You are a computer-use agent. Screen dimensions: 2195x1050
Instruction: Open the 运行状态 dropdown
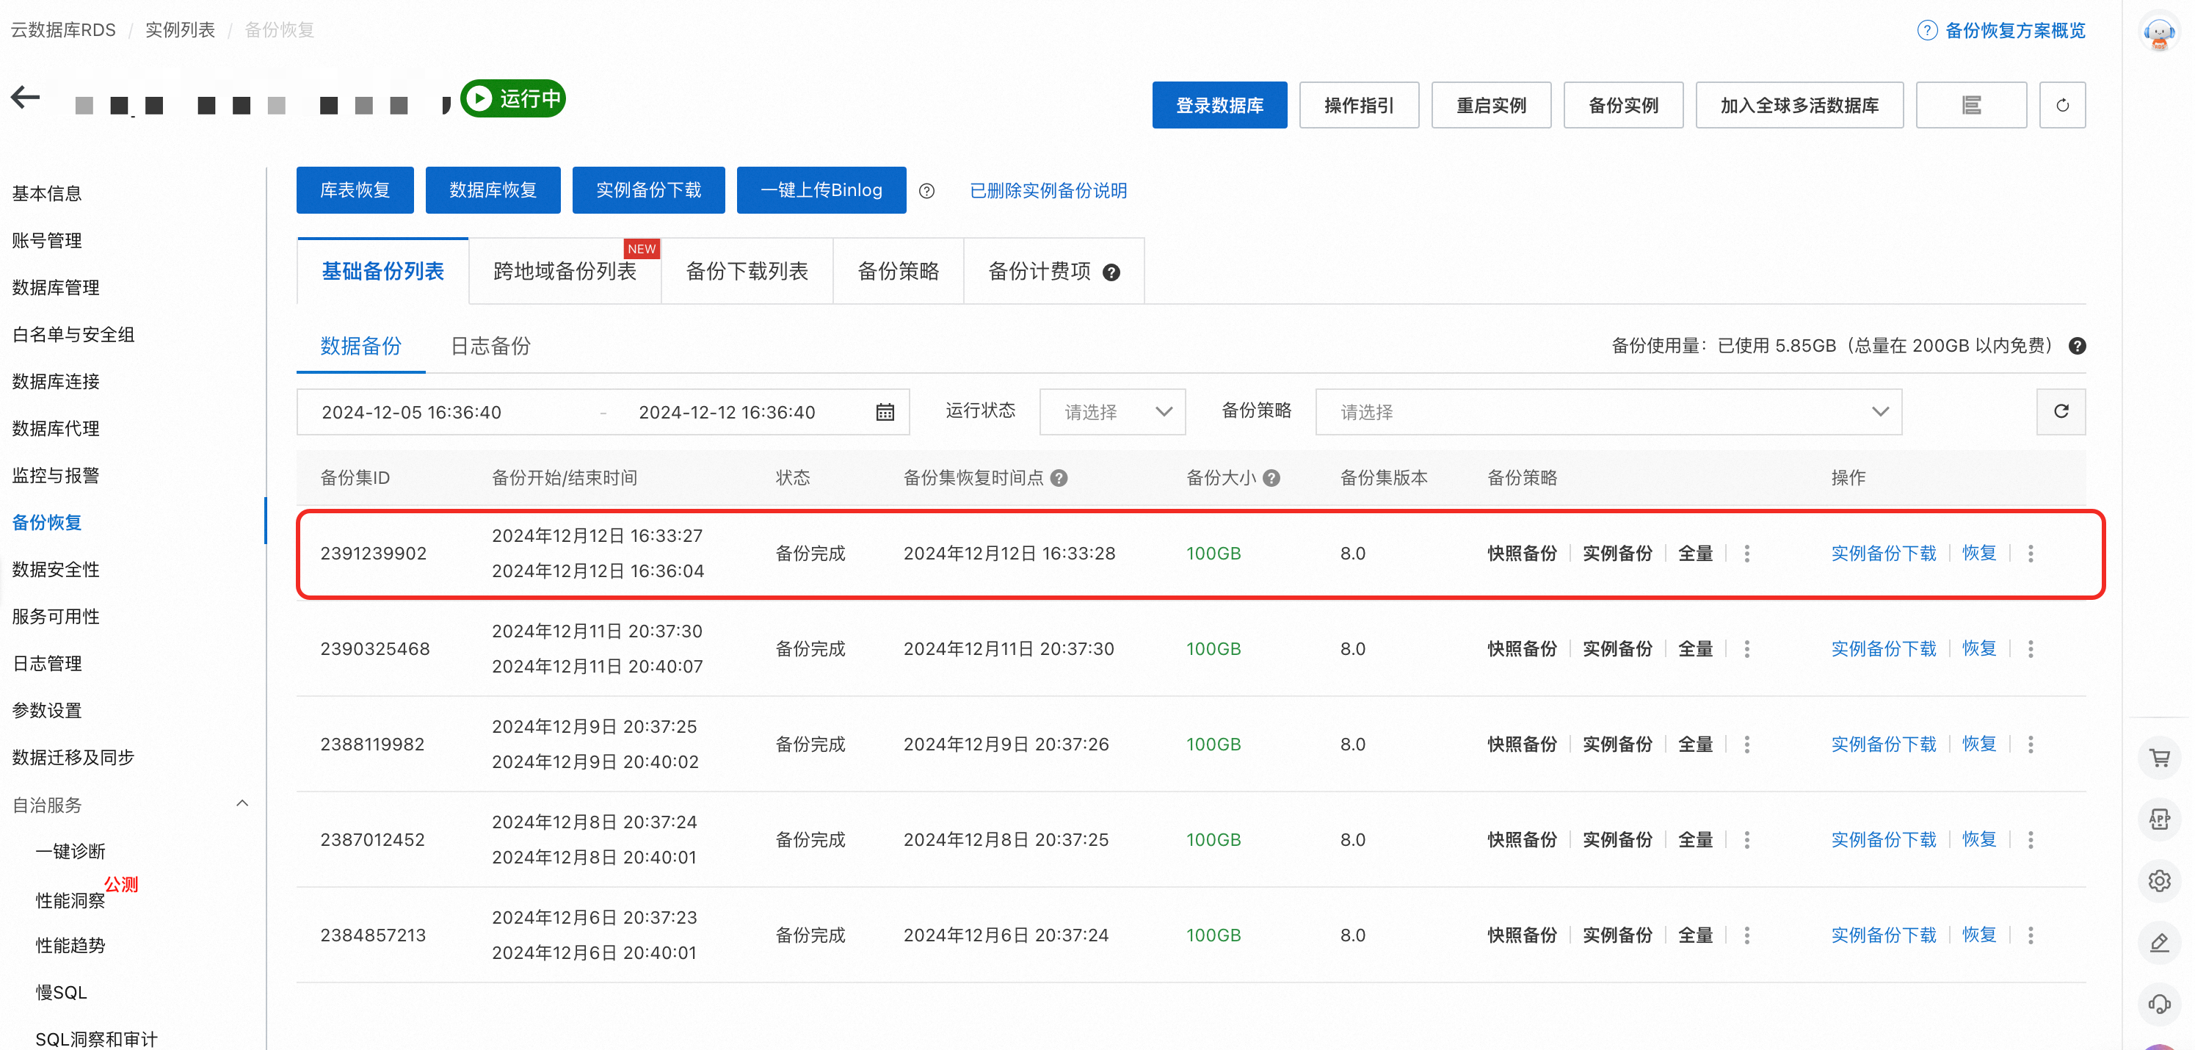(1112, 413)
